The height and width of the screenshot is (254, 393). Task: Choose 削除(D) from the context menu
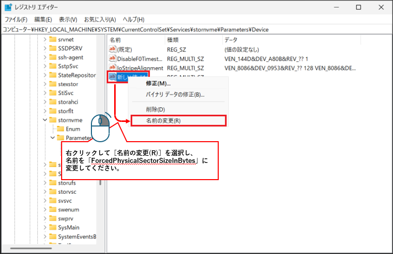[156, 109]
